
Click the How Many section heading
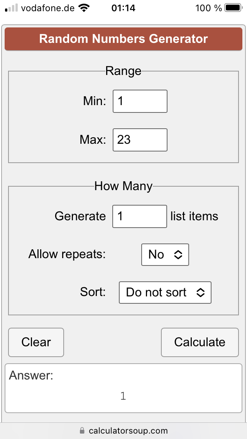click(123, 186)
